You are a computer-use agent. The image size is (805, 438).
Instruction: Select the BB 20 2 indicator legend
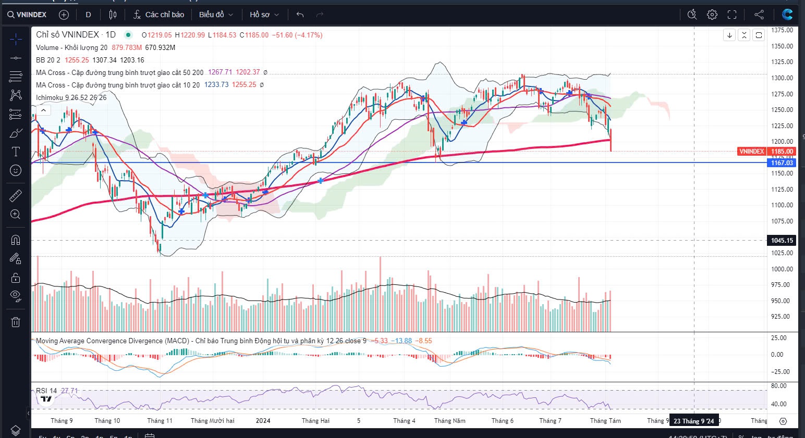pyautogui.click(x=48, y=60)
